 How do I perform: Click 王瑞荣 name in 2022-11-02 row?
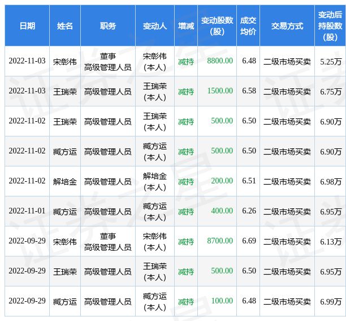click(65, 122)
